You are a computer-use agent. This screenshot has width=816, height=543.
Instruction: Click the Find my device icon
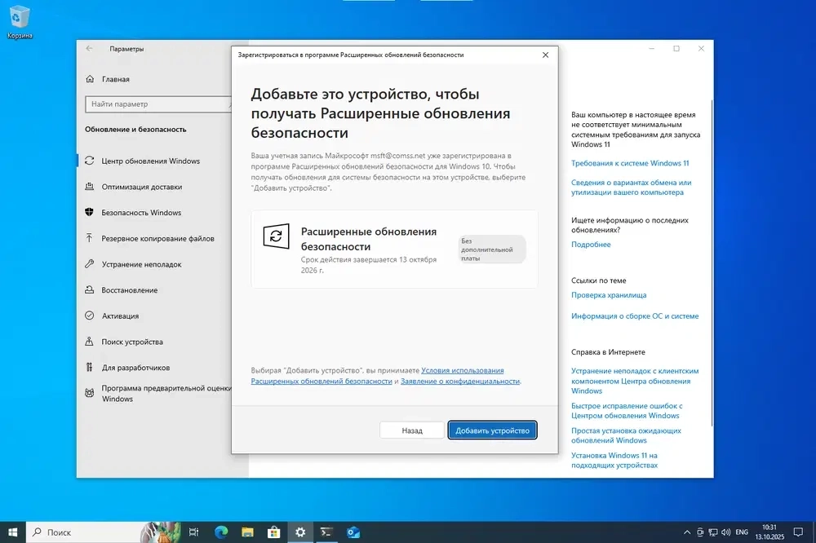pyautogui.click(x=90, y=342)
